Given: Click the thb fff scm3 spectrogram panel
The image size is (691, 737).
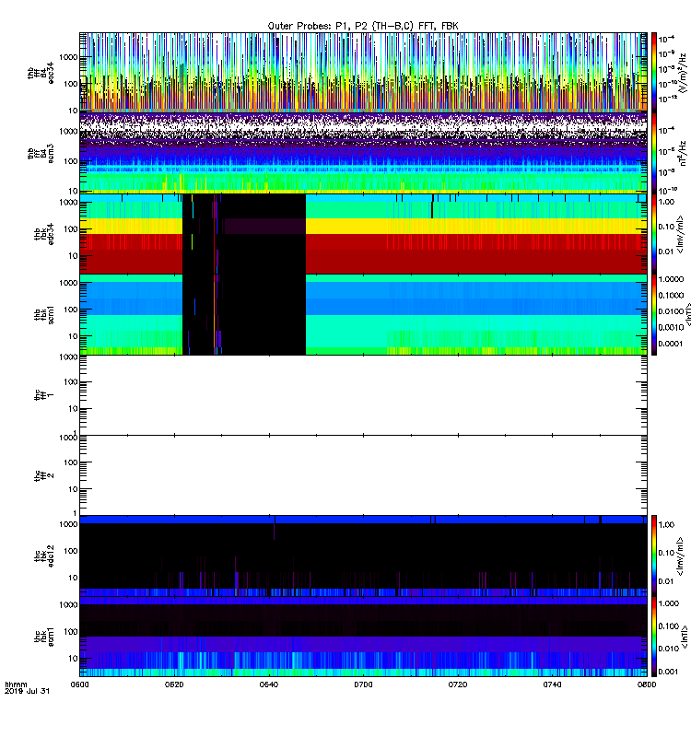Looking at the screenshot, I should (x=363, y=153).
